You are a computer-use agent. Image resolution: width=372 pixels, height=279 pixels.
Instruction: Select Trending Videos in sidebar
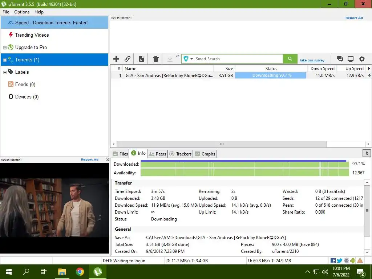coord(54,35)
